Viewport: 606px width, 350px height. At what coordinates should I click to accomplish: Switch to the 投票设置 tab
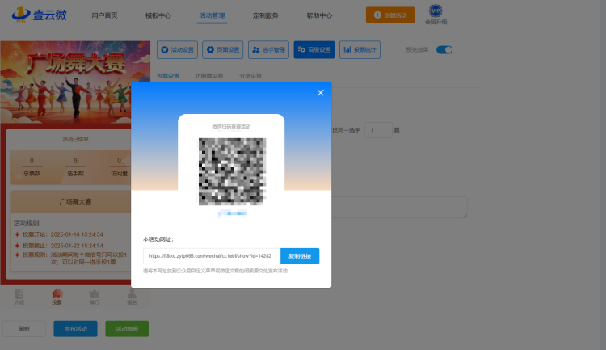click(x=168, y=76)
